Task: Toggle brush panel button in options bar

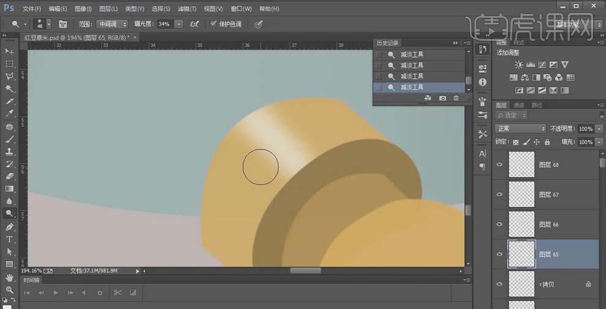Action: pyautogui.click(x=62, y=24)
